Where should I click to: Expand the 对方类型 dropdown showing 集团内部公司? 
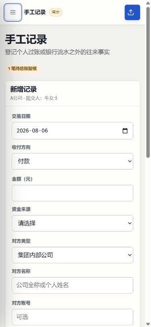pos(72,255)
